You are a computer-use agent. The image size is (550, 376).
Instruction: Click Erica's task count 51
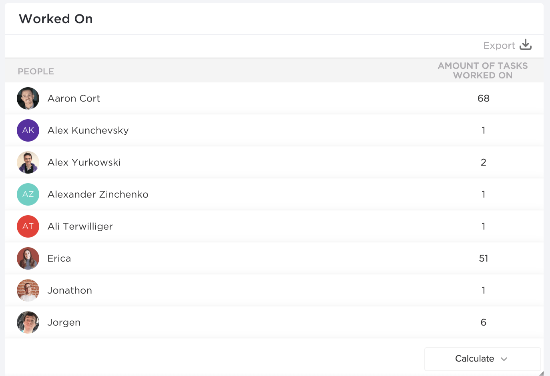coord(483,258)
